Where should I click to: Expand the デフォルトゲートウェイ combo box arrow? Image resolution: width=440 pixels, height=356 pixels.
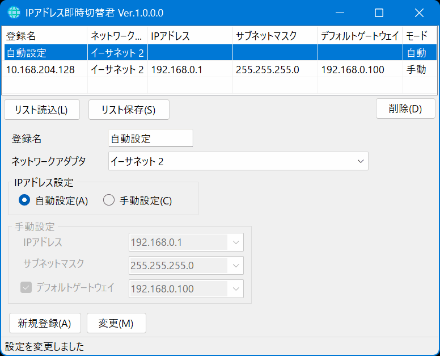(x=236, y=289)
